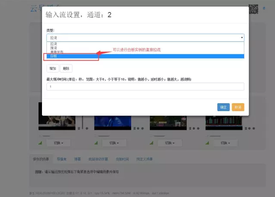275x197 pixels.
Task: Click the stock chart channel preview thumbnail
Action: tap(224, 123)
